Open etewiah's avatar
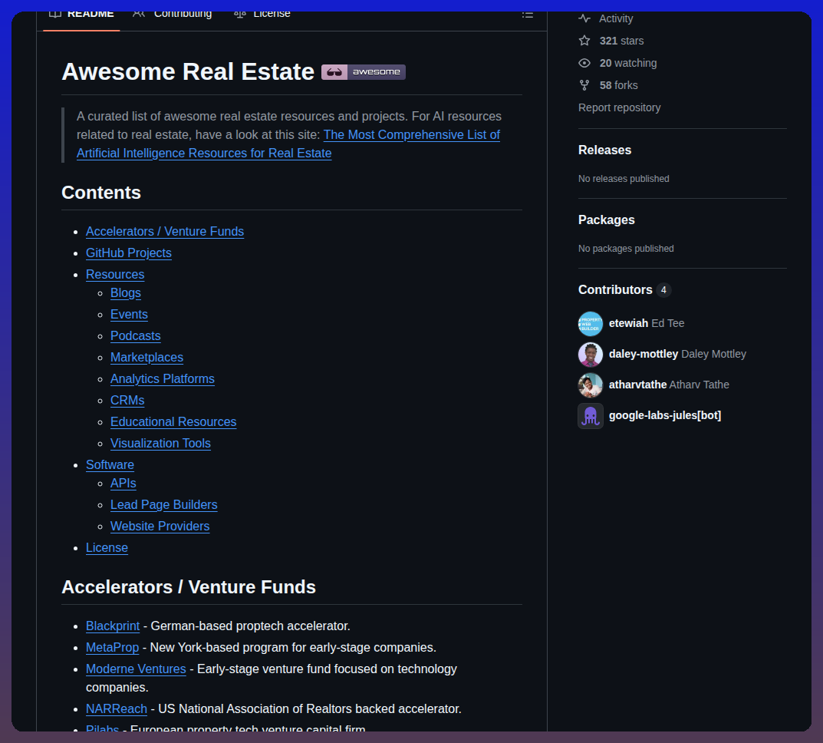Screen dimensions: 823x743 click(591, 323)
